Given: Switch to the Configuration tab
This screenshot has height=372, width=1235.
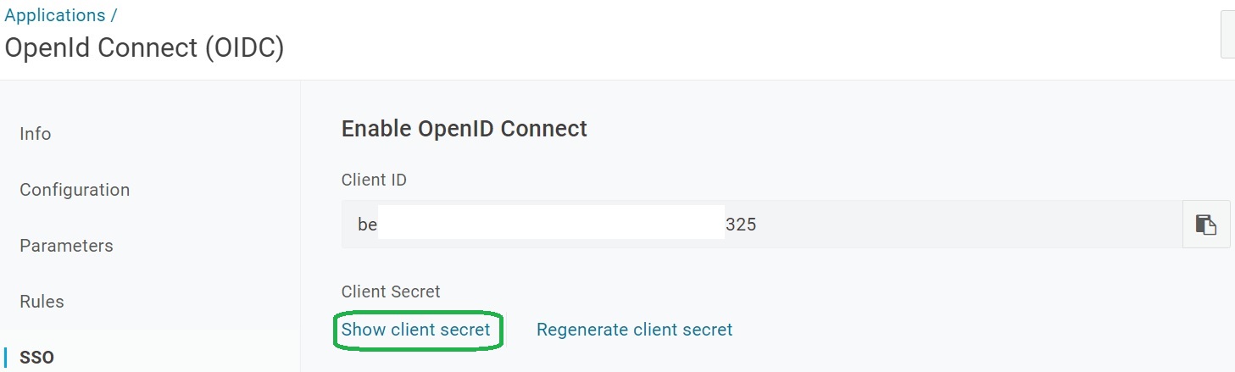Looking at the screenshot, I should 75,190.
